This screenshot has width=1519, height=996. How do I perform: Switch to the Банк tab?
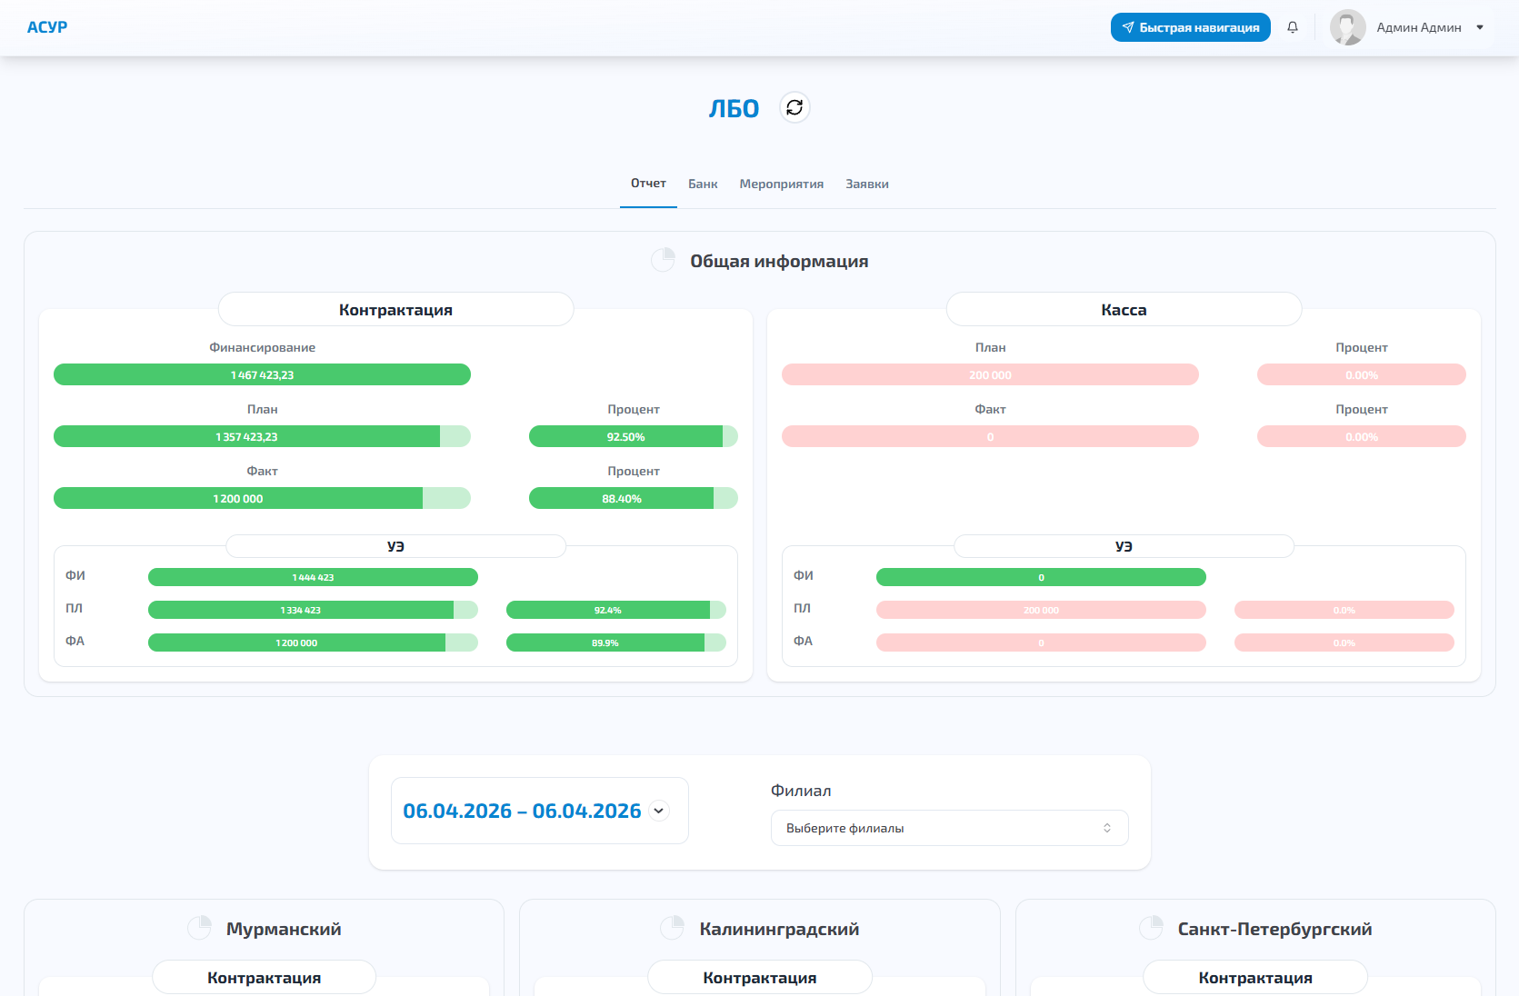pyautogui.click(x=703, y=184)
